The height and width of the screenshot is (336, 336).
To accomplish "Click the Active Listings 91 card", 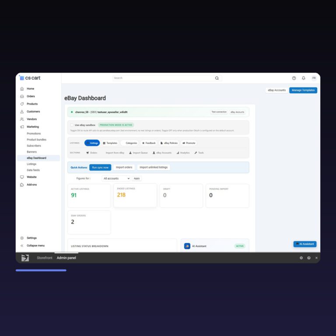I will point(89,196).
